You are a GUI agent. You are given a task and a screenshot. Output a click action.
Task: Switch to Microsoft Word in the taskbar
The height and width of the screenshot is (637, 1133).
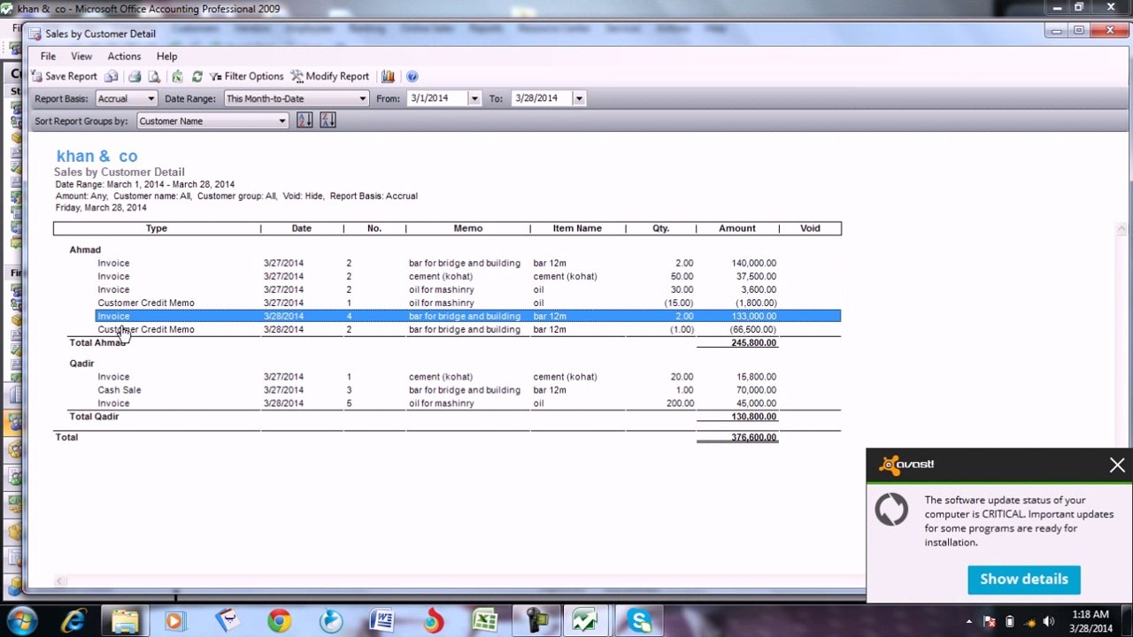point(382,621)
